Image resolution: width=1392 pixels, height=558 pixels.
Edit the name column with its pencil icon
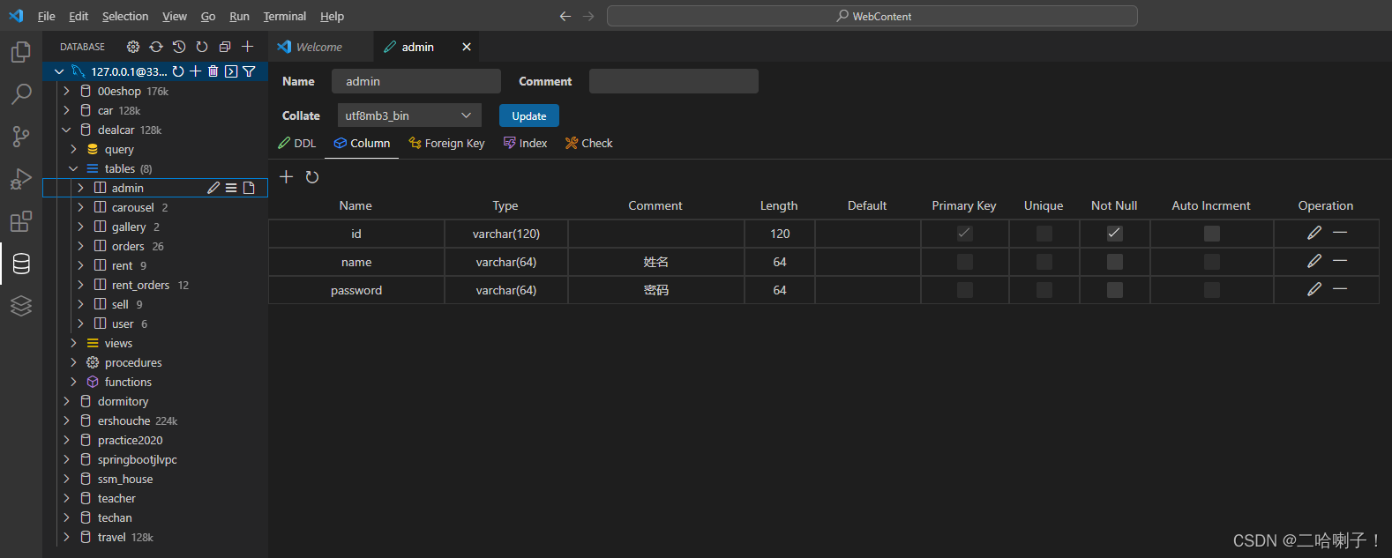pyautogui.click(x=1314, y=261)
